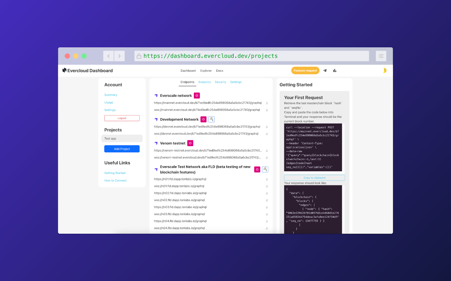Click the JSON response code block
The height and width of the screenshot is (281, 451).
coord(313,209)
